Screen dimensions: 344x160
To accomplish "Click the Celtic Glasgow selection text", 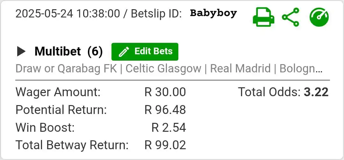I will click(x=163, y=69).
